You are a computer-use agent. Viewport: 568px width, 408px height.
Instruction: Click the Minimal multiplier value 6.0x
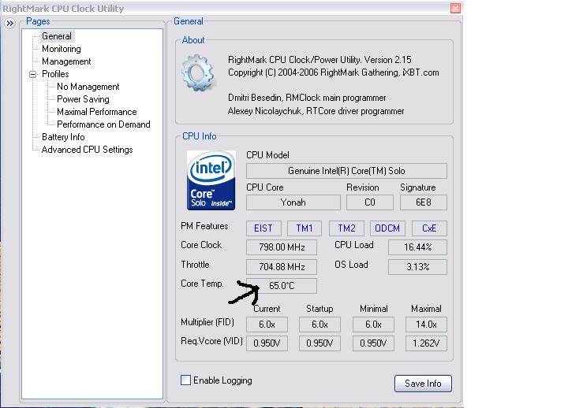[373, 325]
